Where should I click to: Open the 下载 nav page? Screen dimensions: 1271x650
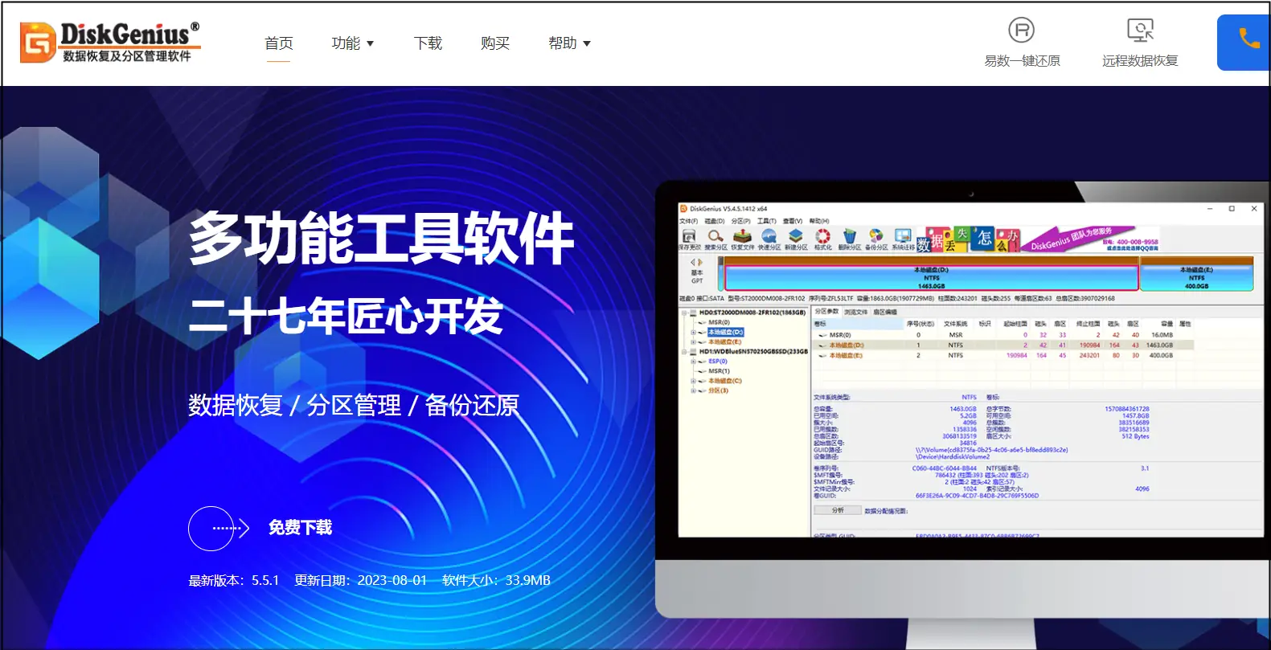click(428, 43)
